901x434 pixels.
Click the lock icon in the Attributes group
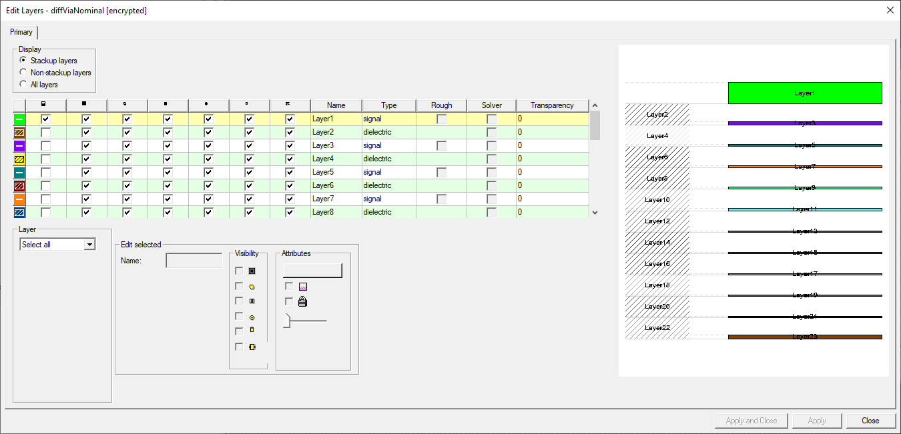point(303,301)
